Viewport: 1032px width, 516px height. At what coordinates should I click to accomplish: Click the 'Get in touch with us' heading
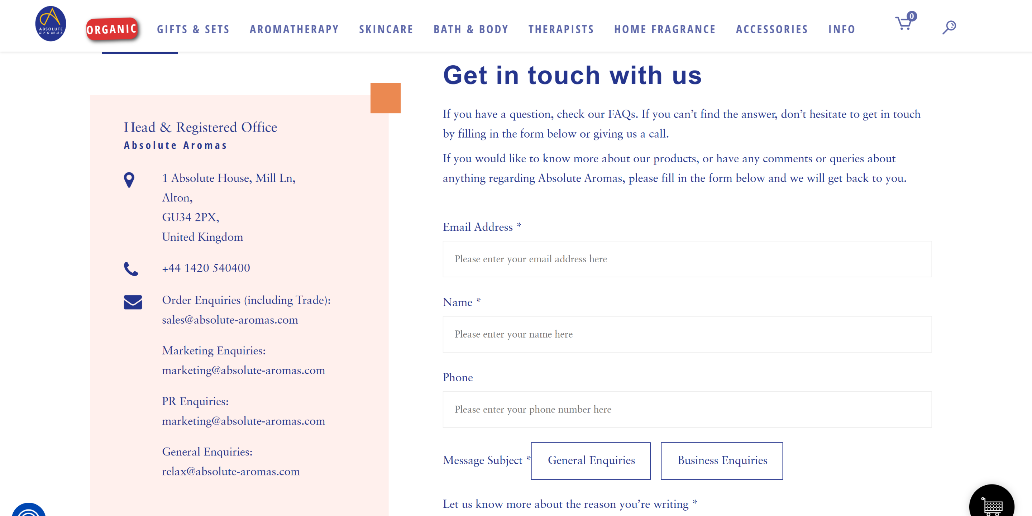click(573, 75)
